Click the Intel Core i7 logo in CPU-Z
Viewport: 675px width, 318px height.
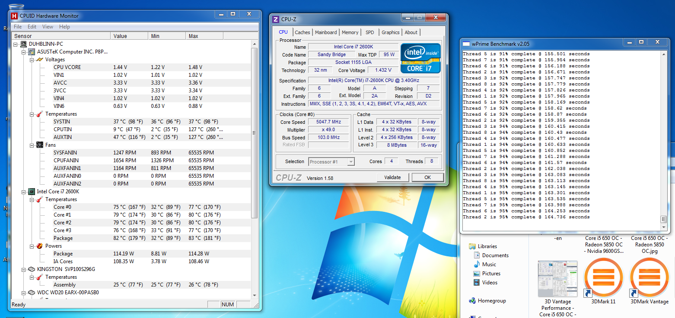[x=420, y=59]
